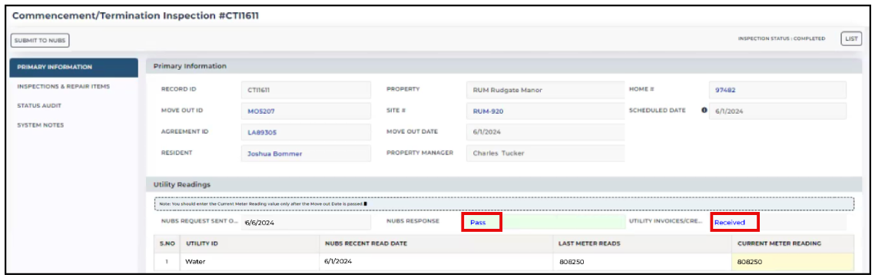The height and width of the screenshot is (278, 875).
Task: Open the LIST button near inspection status
Action: (851, 38)
